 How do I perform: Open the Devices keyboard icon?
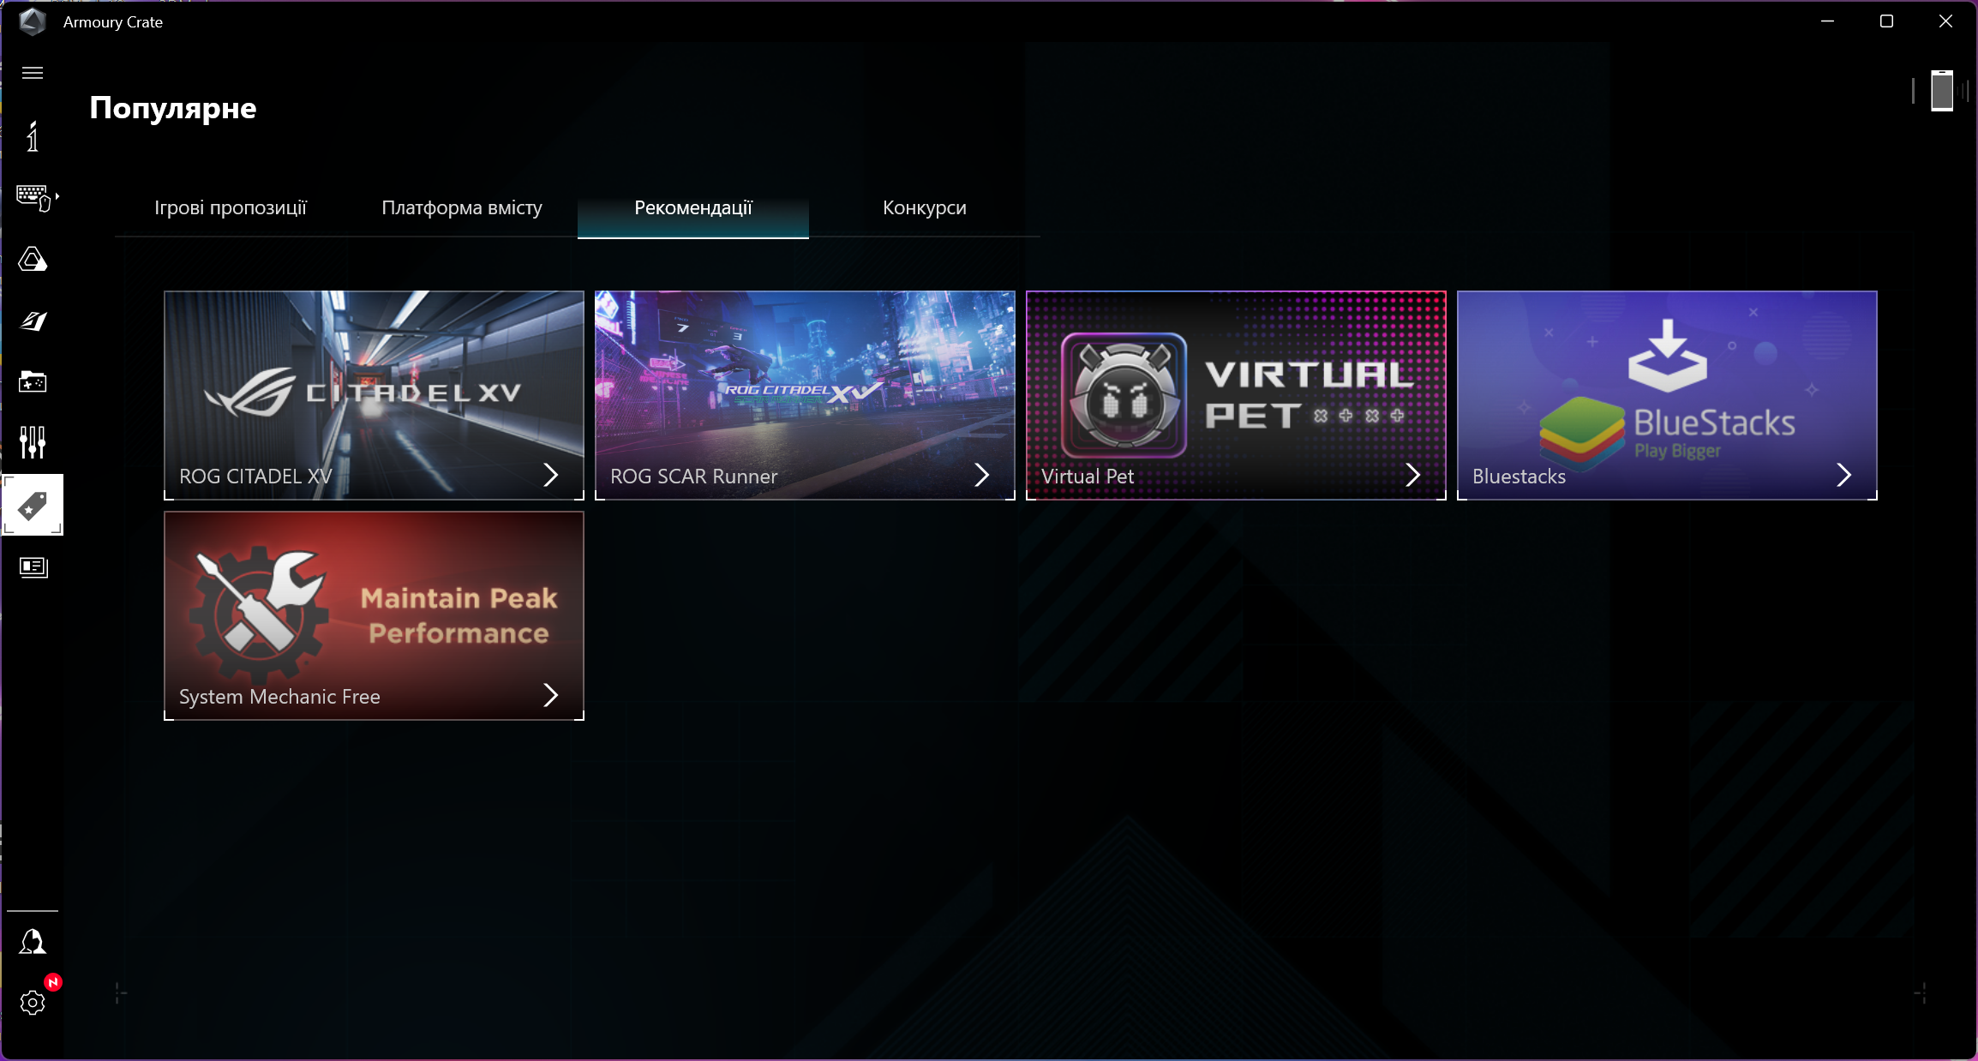[34, 197]
